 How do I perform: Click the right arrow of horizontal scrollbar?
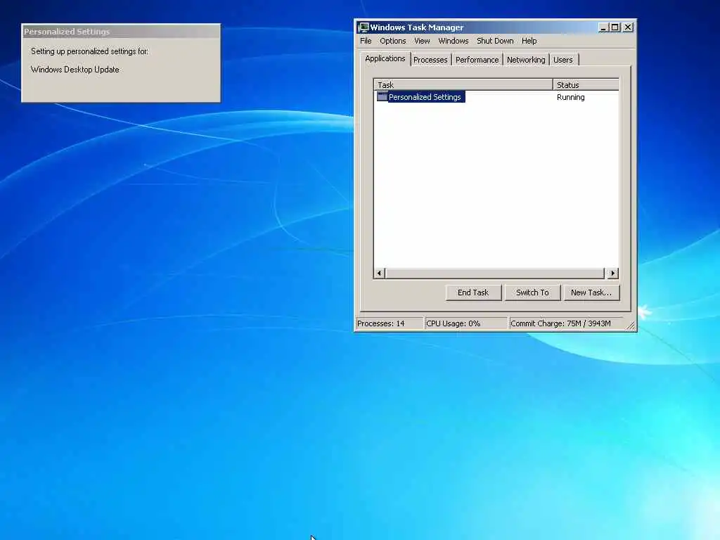[x=612, y=274]
